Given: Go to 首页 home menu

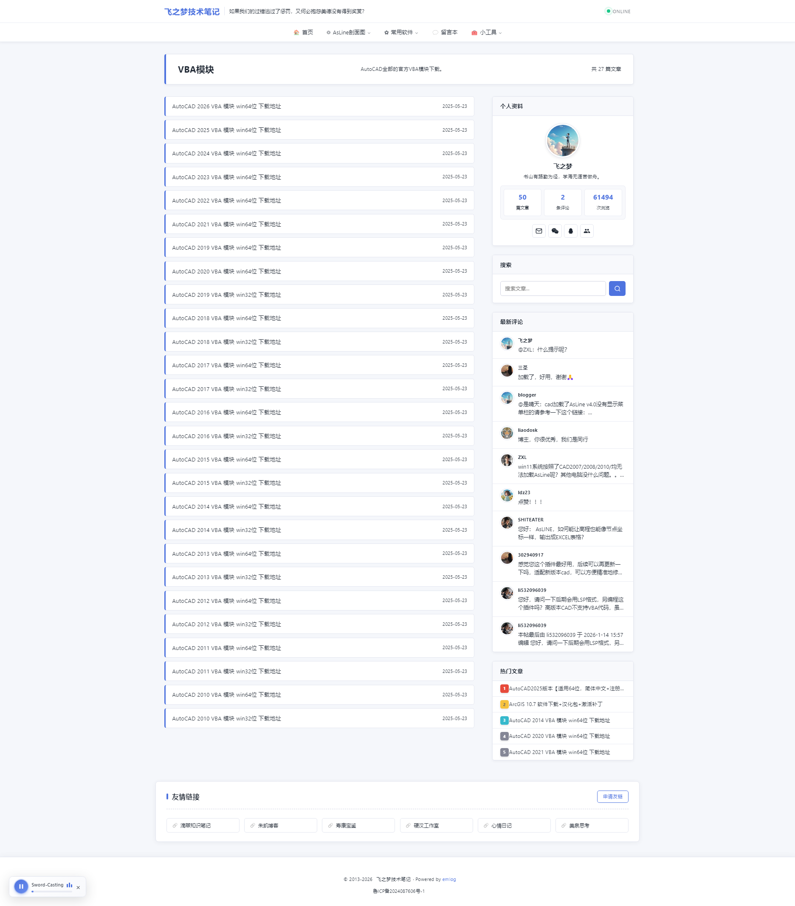Looking at the screenshot, I should point(303,32).
